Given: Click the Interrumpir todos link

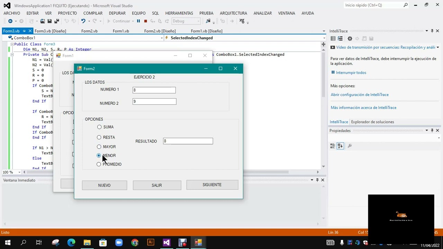Looking at the screenshot, I should (x=351, y=73).
